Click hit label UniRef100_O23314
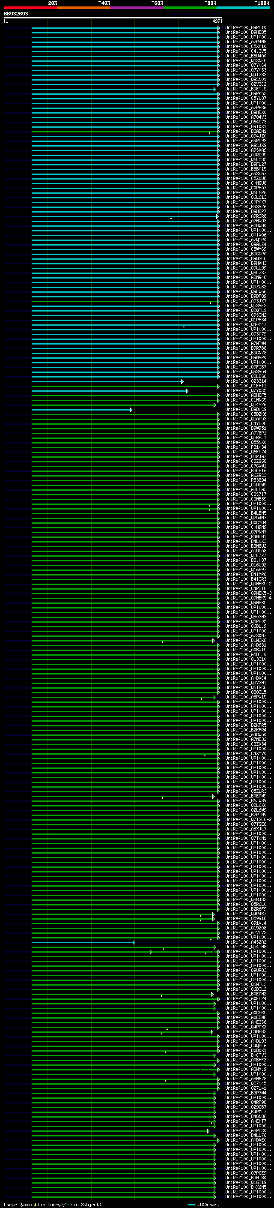This screenshot has width=274, height=1208. (x=245, y=381)
